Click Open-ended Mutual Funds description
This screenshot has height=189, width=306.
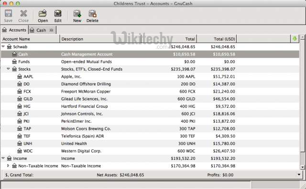[x=87, y=62]
